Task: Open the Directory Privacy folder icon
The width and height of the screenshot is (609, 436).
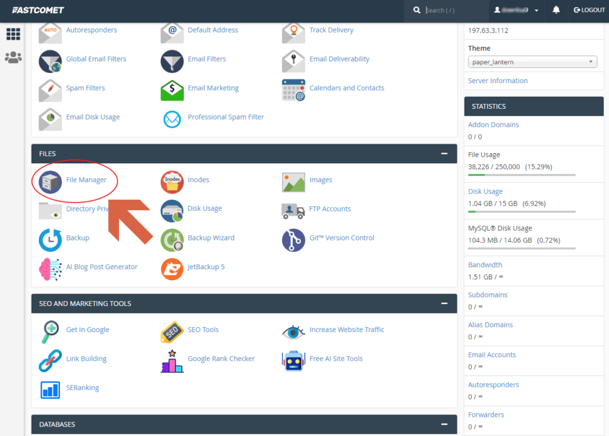Action: (x=50, y=211)
